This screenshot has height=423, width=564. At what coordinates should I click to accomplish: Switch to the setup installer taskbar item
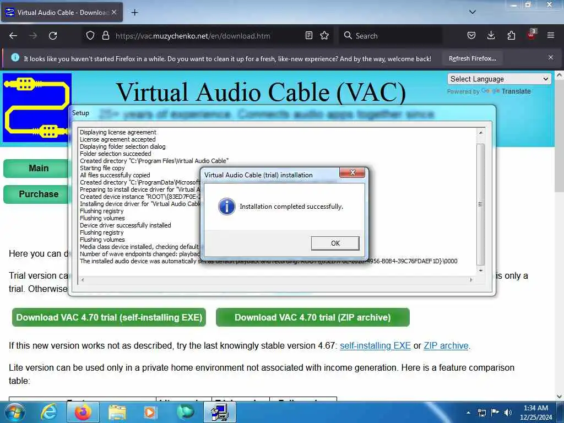pyautogui.click(x=220, y=412)
